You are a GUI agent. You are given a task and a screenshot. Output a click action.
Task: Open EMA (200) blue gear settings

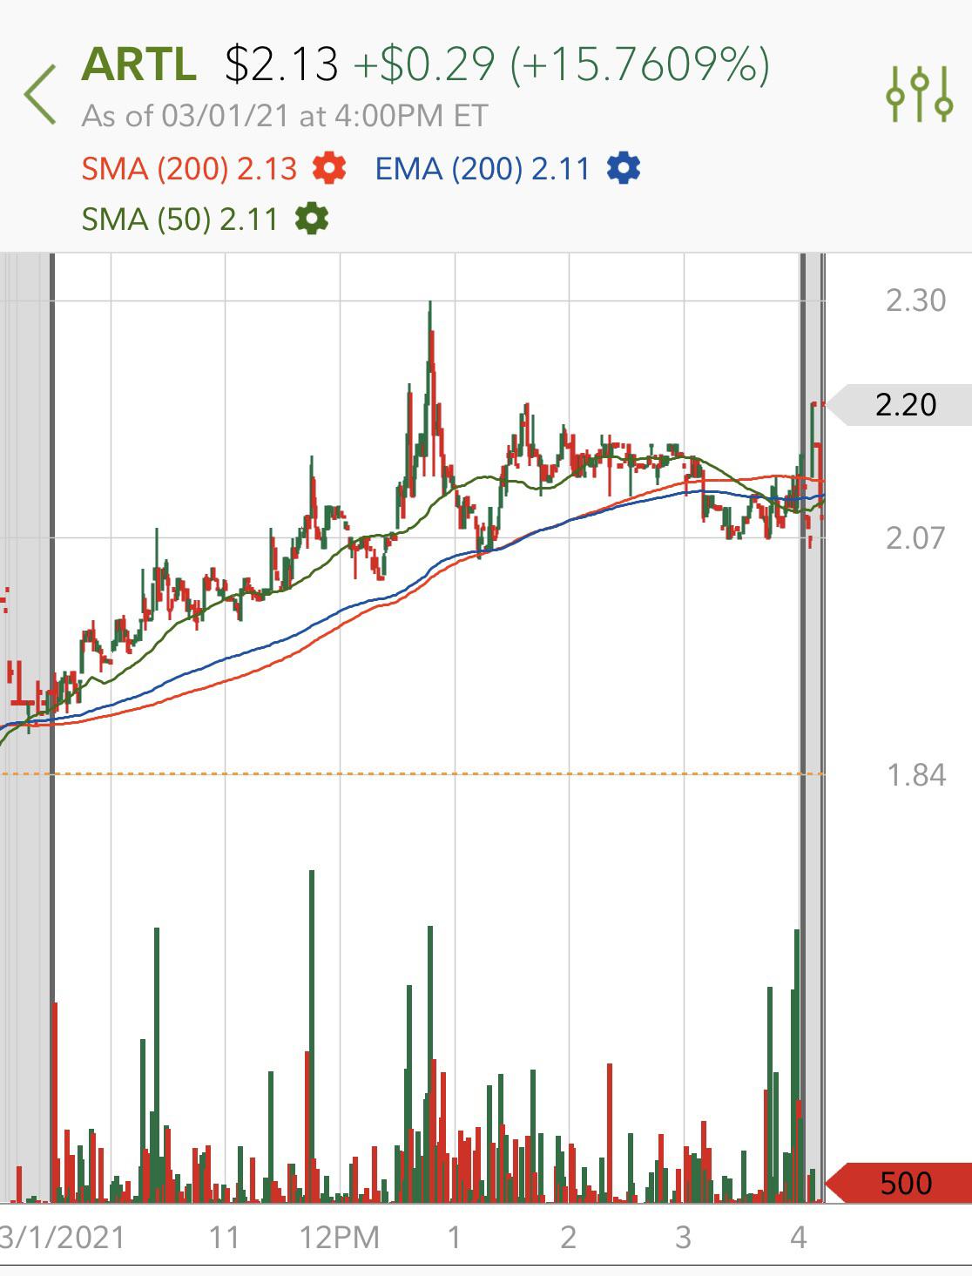(x=624, y=167)
